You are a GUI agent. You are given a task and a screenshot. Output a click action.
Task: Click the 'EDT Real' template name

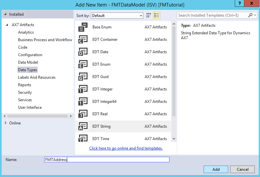pos(100,114)
